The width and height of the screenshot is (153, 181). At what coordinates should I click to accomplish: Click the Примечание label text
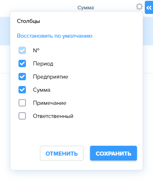[x=50, y=103]
